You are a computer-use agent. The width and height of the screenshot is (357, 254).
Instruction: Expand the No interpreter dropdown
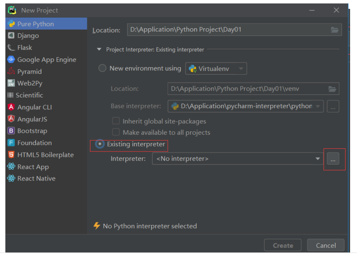237,158
